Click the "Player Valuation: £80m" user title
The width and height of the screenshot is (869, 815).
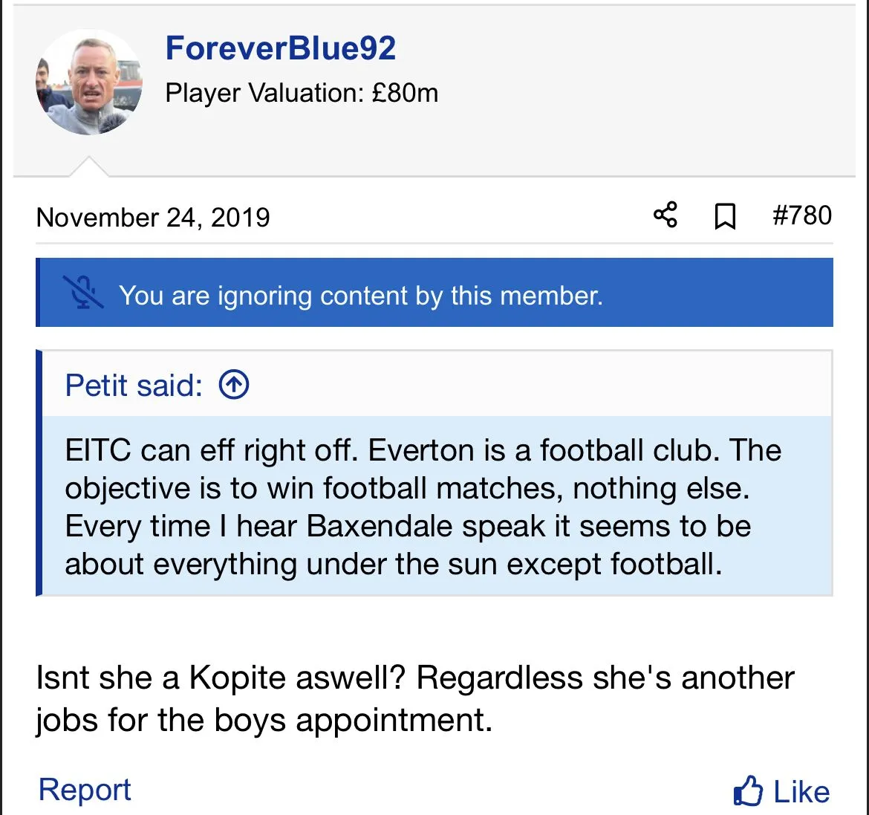pyautogui.click(x=302, y=93)
